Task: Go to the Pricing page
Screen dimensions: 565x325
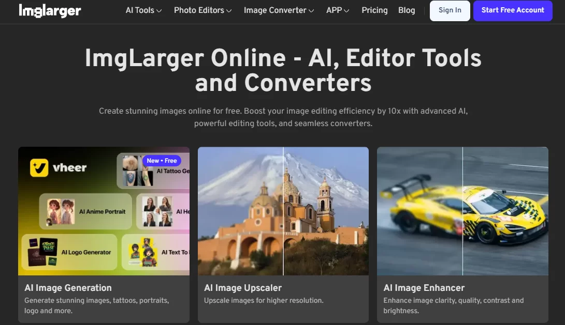Action: click(x=374, y=10)
